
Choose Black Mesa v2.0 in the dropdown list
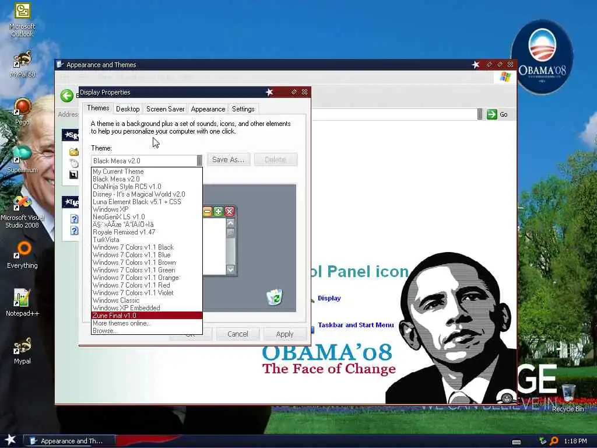coord(146,179)
